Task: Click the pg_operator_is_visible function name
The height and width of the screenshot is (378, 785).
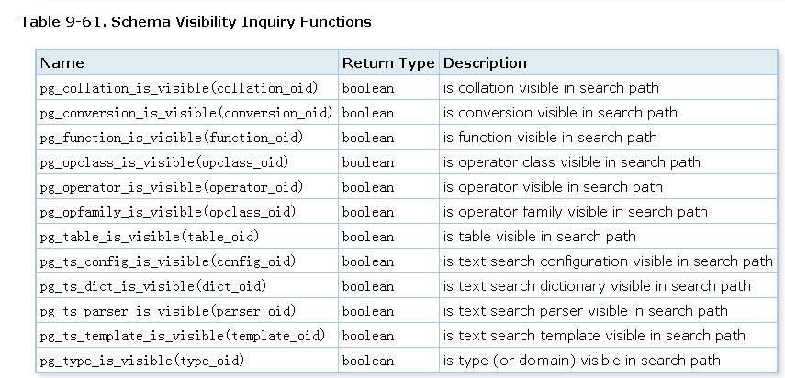Action: (x=172, y=187)
